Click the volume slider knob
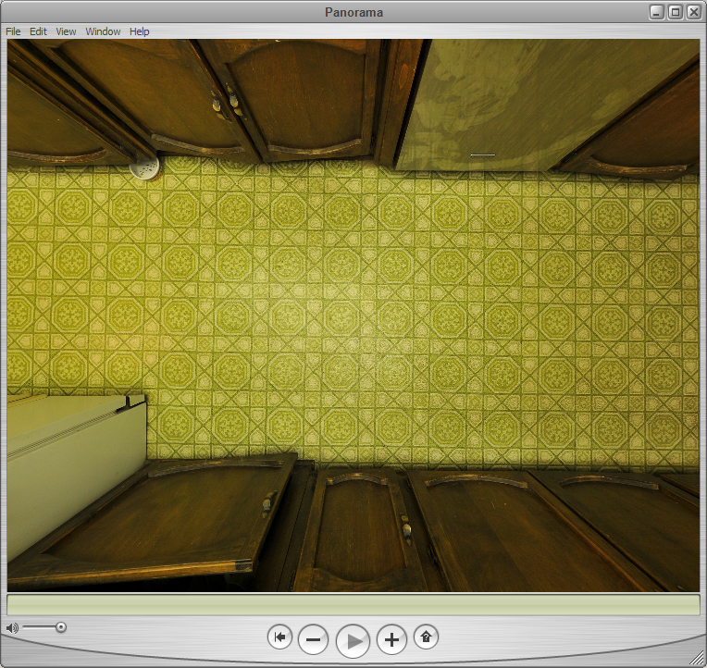The image size is (707, 668). click(x=61, y=627)
